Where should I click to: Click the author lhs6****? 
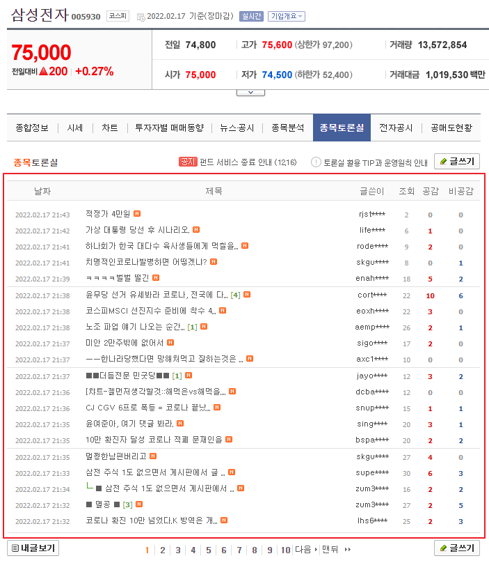pyautogui.click(x=372, y=520)
